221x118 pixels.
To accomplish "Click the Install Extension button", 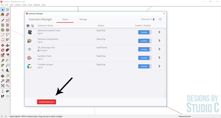I will [x=46, y=102].
